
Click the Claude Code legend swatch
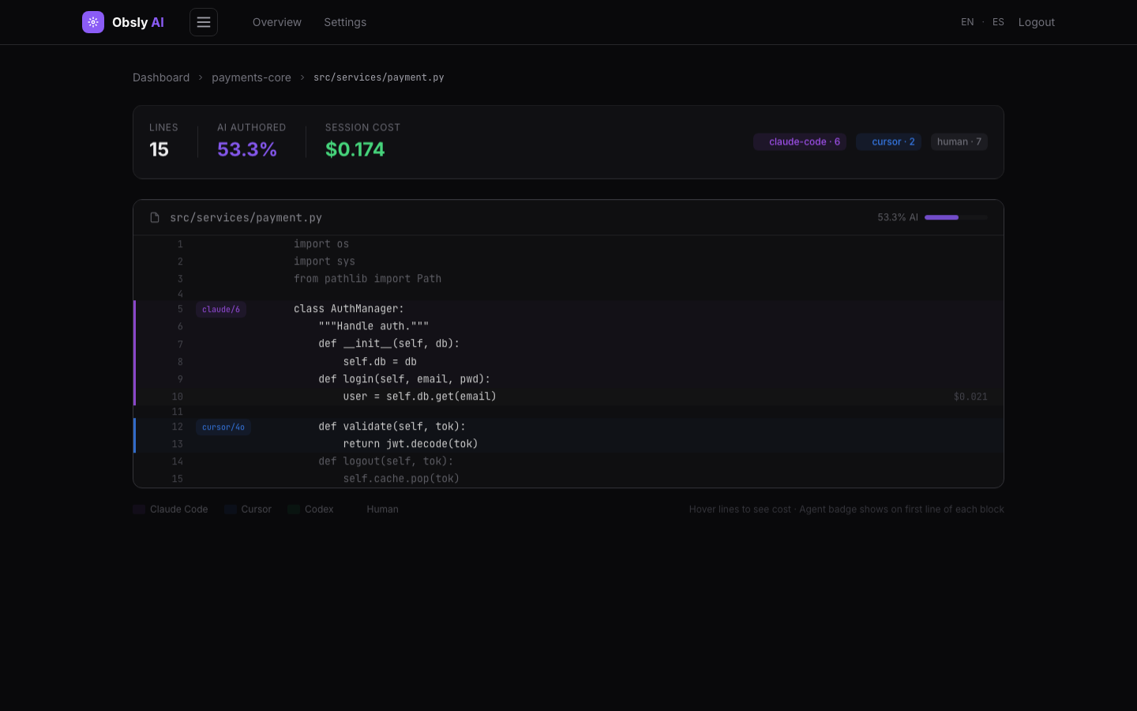click(139, 510)
